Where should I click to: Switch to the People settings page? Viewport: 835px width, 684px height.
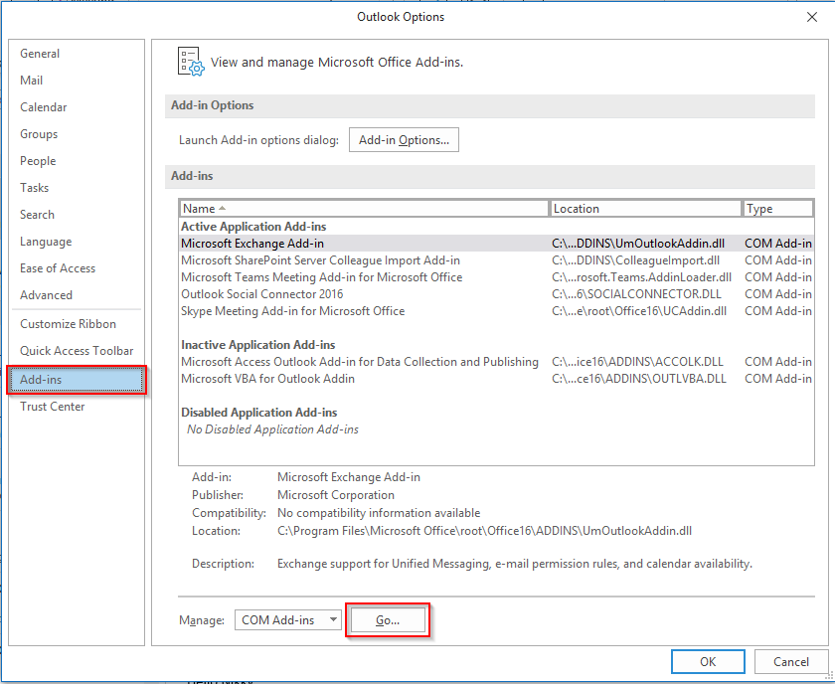(x=37, y=160)
